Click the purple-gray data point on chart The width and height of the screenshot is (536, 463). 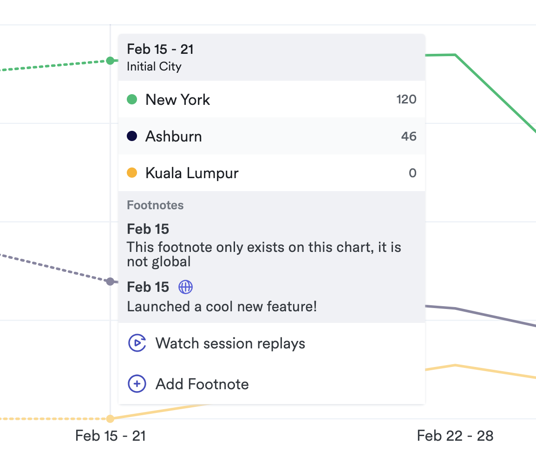point(110,282)
